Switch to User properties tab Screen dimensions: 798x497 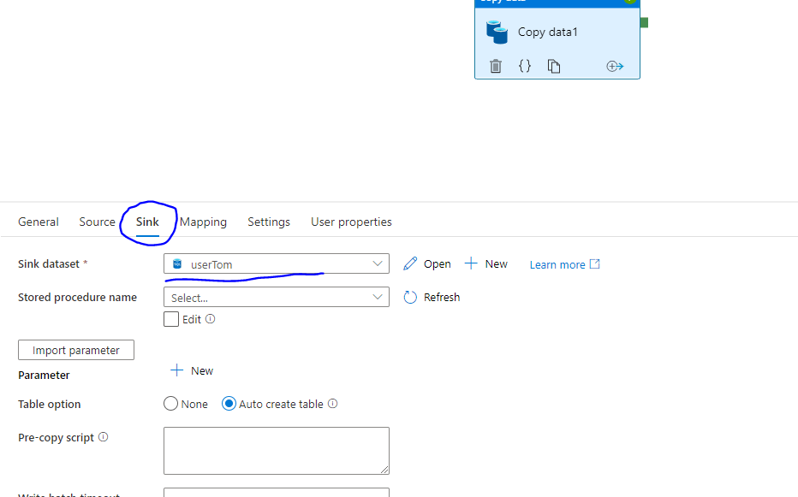coord(351,222)
